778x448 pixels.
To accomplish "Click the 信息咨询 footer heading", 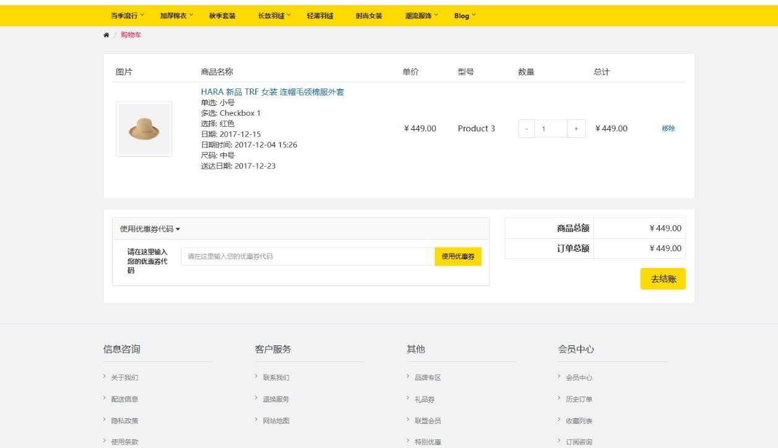I will click(x=121, y=349).
